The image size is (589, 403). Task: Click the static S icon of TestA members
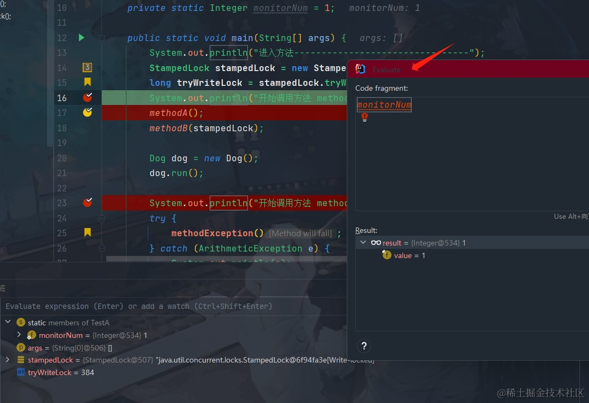click(x=21, y=322)
